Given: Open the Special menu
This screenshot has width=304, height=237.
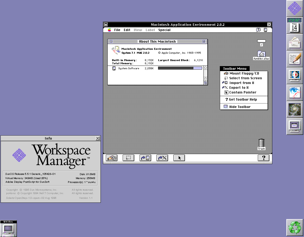Looking at the screenshot, I should click(164, 30).
